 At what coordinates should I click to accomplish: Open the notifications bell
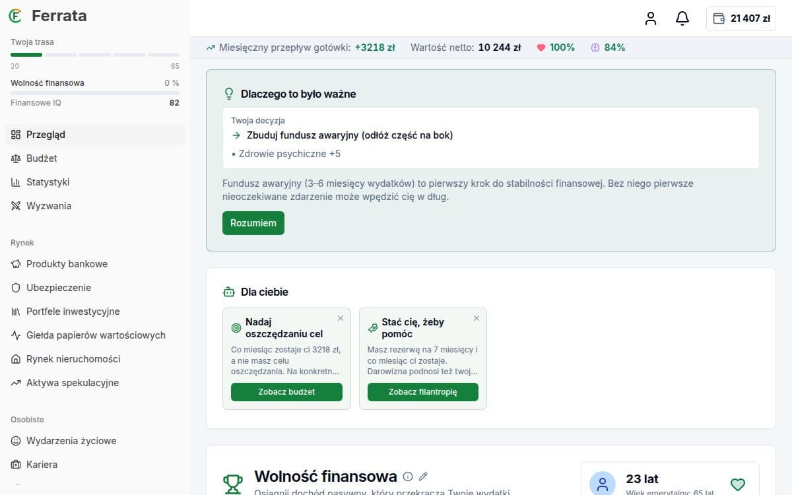pyautogui.click(x=682, y=18)
